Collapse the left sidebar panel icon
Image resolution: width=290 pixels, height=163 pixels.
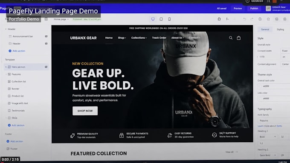46,19
